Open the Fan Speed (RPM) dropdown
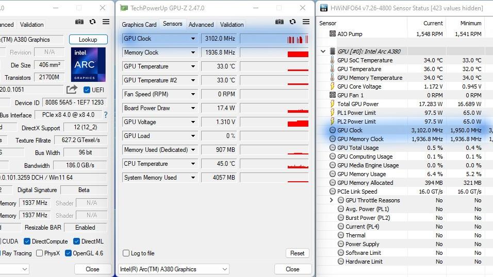Viewport: 493px width, 277px height. pos(193,94)
